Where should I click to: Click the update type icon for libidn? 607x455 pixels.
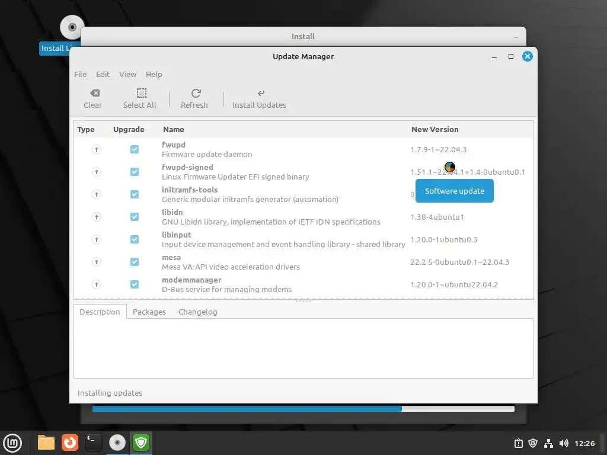point(97,217)
